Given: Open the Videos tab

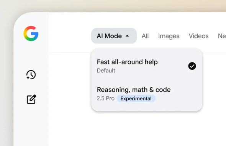Looking at the screenshot, I should (x=199, y=36).
